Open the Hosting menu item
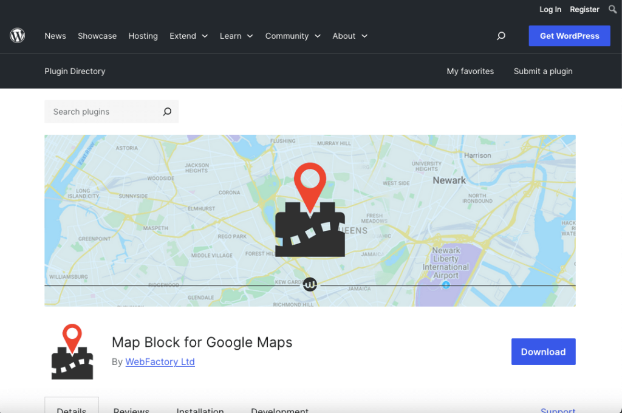This screenshot has height=413, width=622. click(x=143, y=36)
